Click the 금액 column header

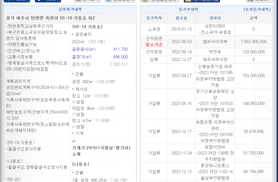click(253, 18)
